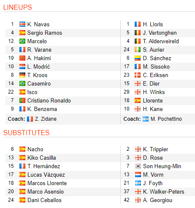The image size is (195, 208).
Task: Click Ivory Coast flag next to S. Aurier
Action: coord(138,50)
